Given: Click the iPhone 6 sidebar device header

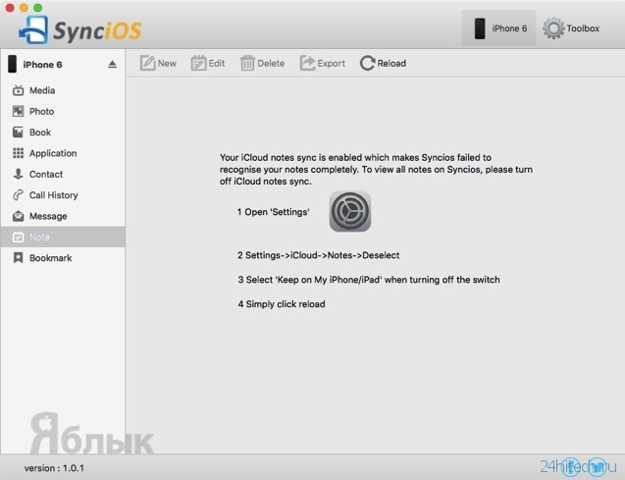Looking at the screenshot, I should [63, 64].
